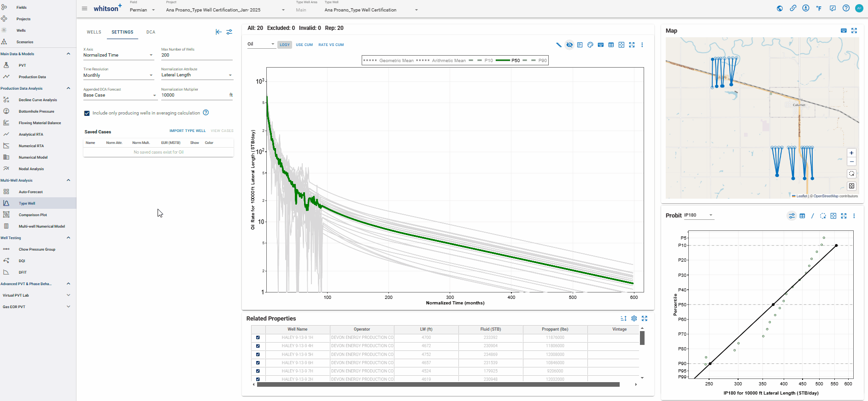
Task: Expand the Virtual PVT Lab section
Action: (x=69, y=295)
